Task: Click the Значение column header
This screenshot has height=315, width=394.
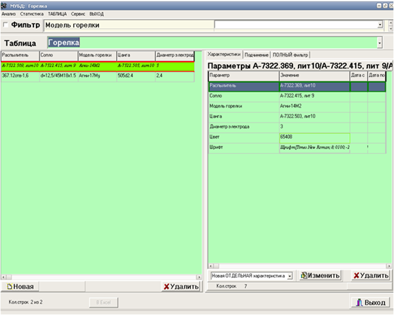Action: pyautogui.click(x=314, y=76)
